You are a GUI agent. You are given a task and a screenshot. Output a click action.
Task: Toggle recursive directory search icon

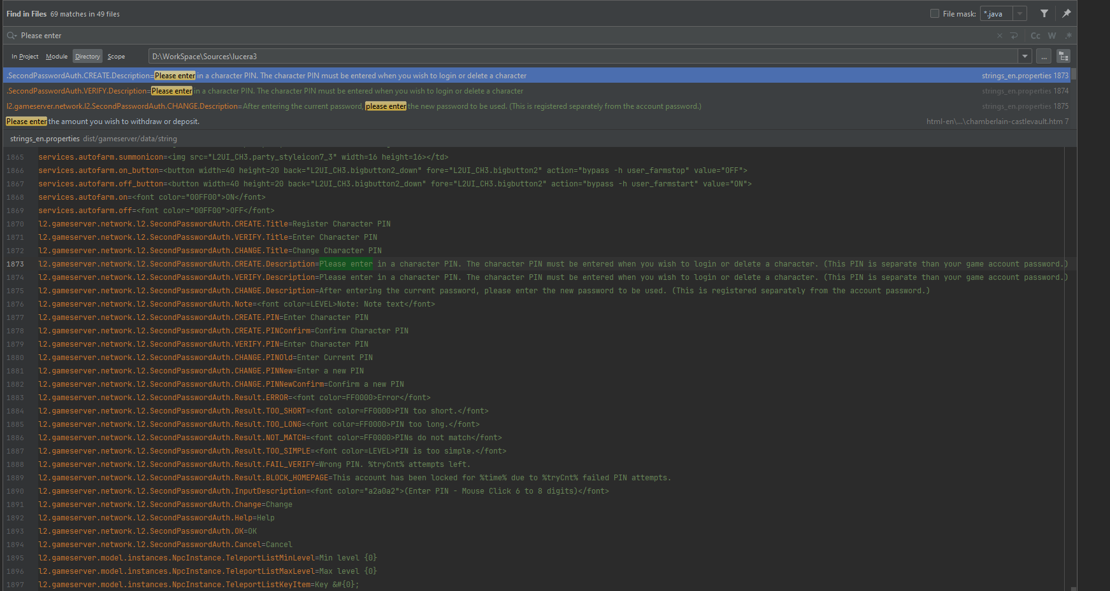(1063, 57)
